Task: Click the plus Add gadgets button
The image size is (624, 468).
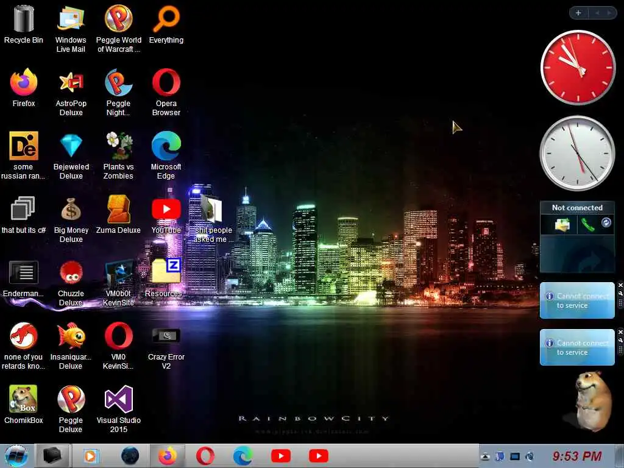Action: (578, 13)
